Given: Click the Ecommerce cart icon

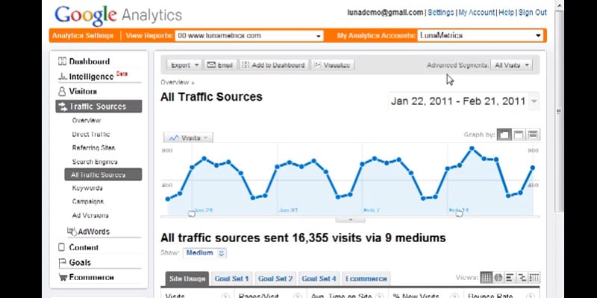Looking at the screenshot, I should (x=63, y=277).
